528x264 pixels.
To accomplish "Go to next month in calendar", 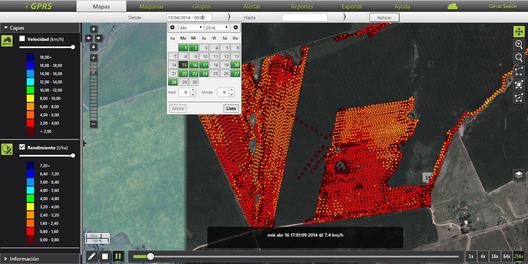I will point(236,28).
